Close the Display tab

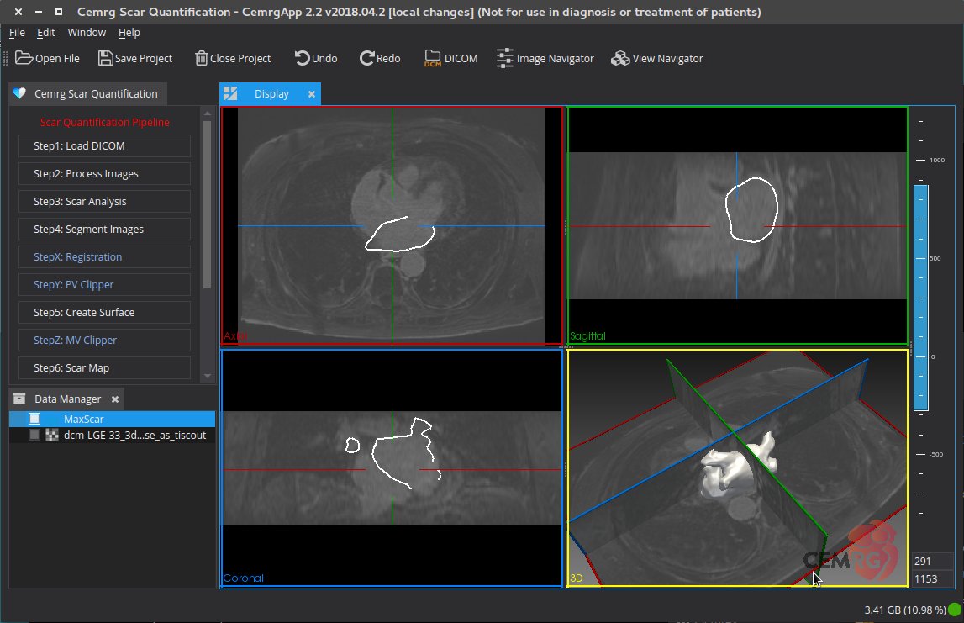pos(312,94)
